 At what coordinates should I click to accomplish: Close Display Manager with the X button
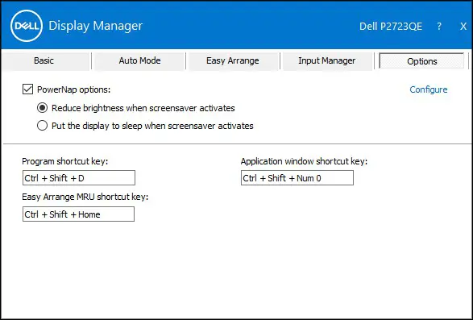463,27
